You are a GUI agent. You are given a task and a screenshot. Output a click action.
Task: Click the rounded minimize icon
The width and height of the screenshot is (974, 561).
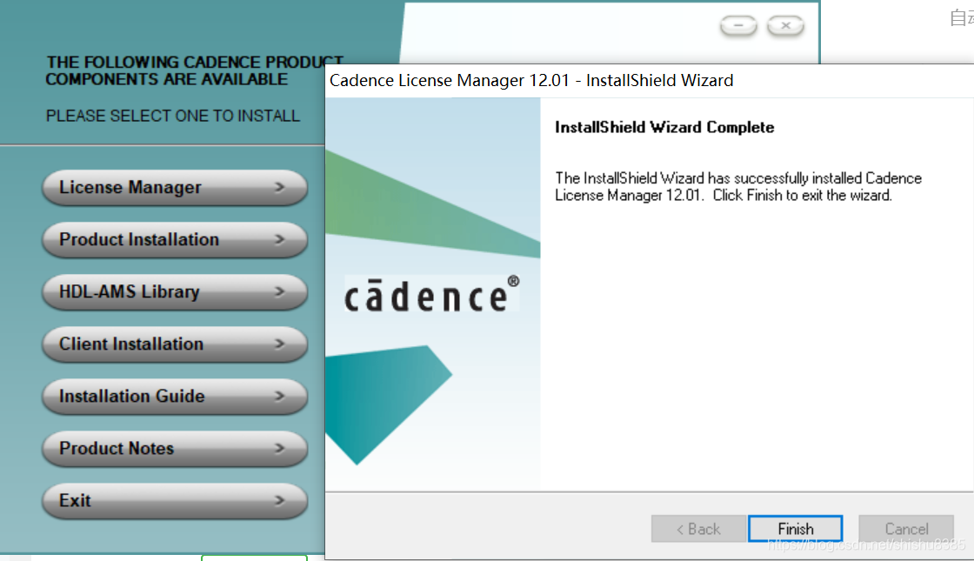click(x=737, y=25)
